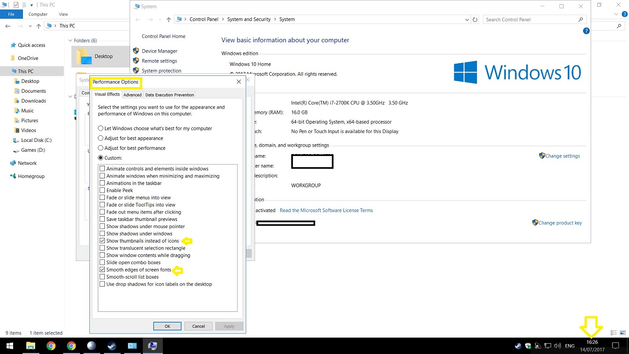This screenshot has height=354, width=629.
Task: Click OK in Performance Options
Action: click(167, 326)
